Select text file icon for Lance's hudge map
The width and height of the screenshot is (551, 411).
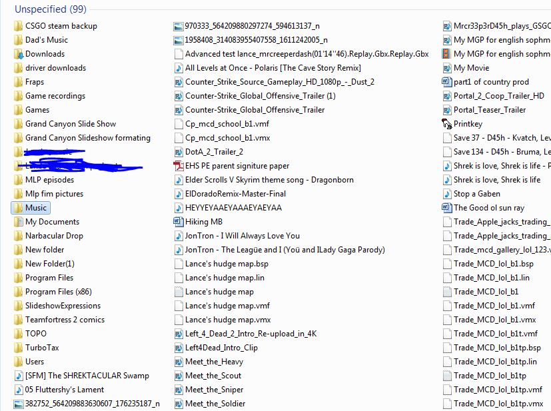pos(179,292)
